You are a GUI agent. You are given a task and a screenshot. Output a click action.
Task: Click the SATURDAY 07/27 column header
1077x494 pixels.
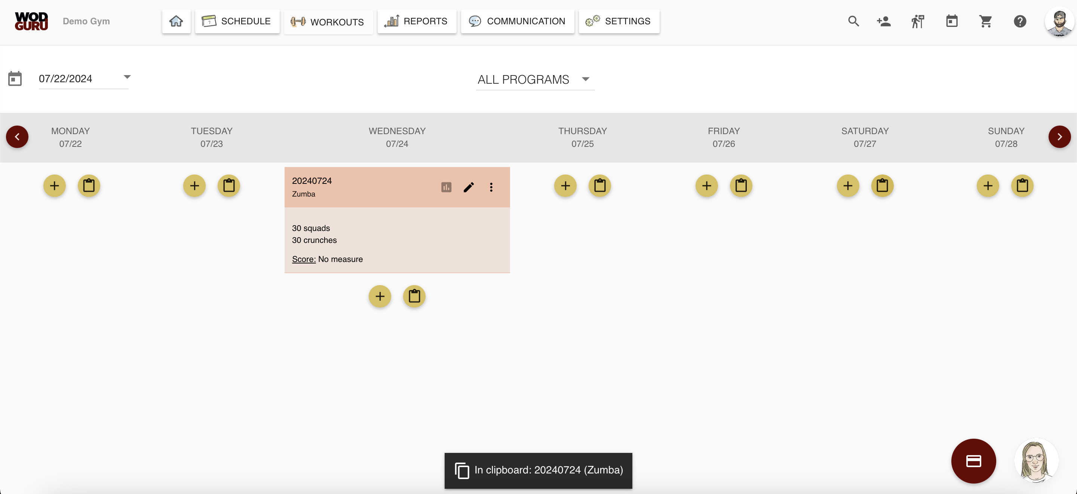point(865,137)
